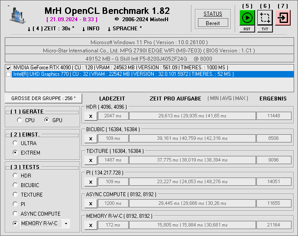Click the BICUBIC task timings field
Screen dimensions: 298x236
pyautogui.click(x=192, y=138)
